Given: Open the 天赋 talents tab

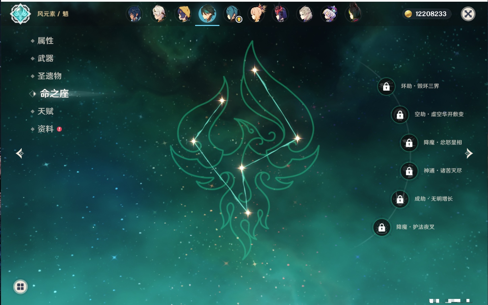Looking at the screenshot, I should tap(45, 111).
